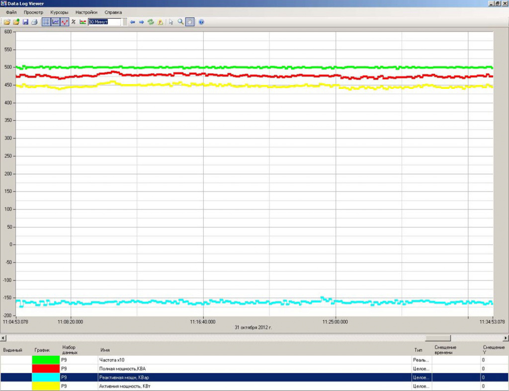Select the Частота x10 row name
The height and width of the screenshot is (391, 509).
112,360
